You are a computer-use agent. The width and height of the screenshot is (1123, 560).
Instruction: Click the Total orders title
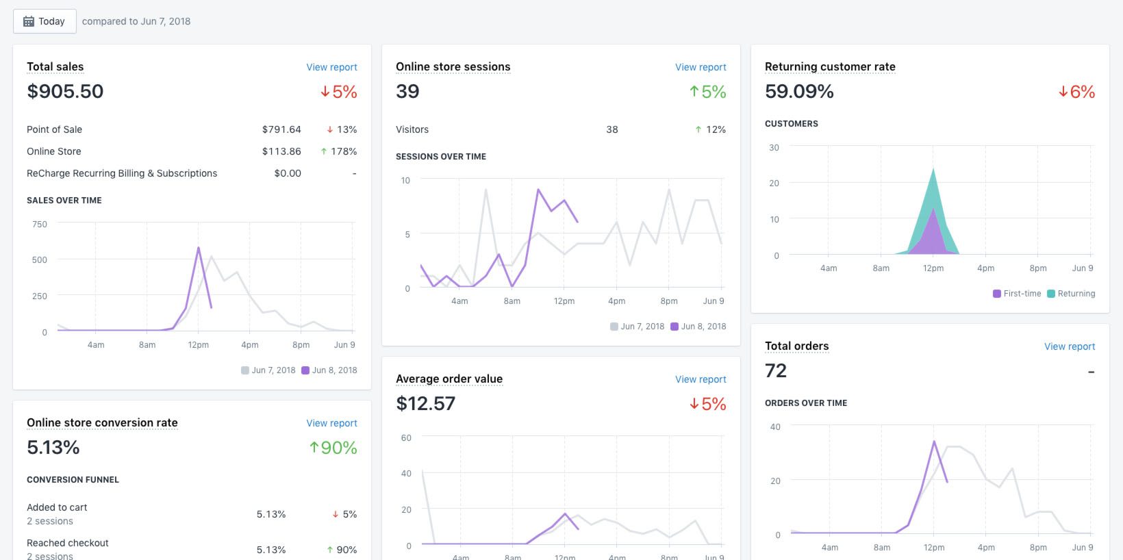coord(796,346)
